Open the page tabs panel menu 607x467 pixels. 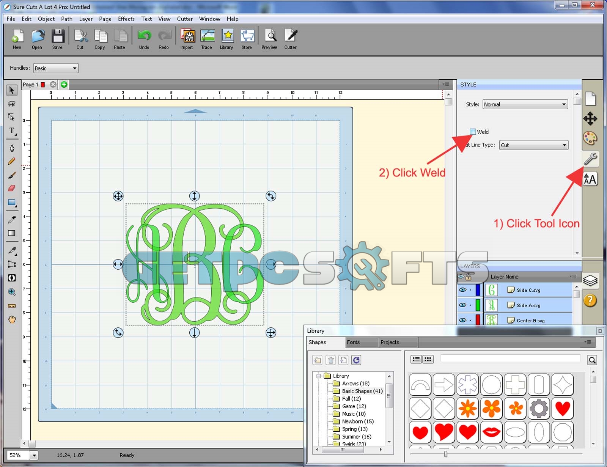(x=446, y=84)
